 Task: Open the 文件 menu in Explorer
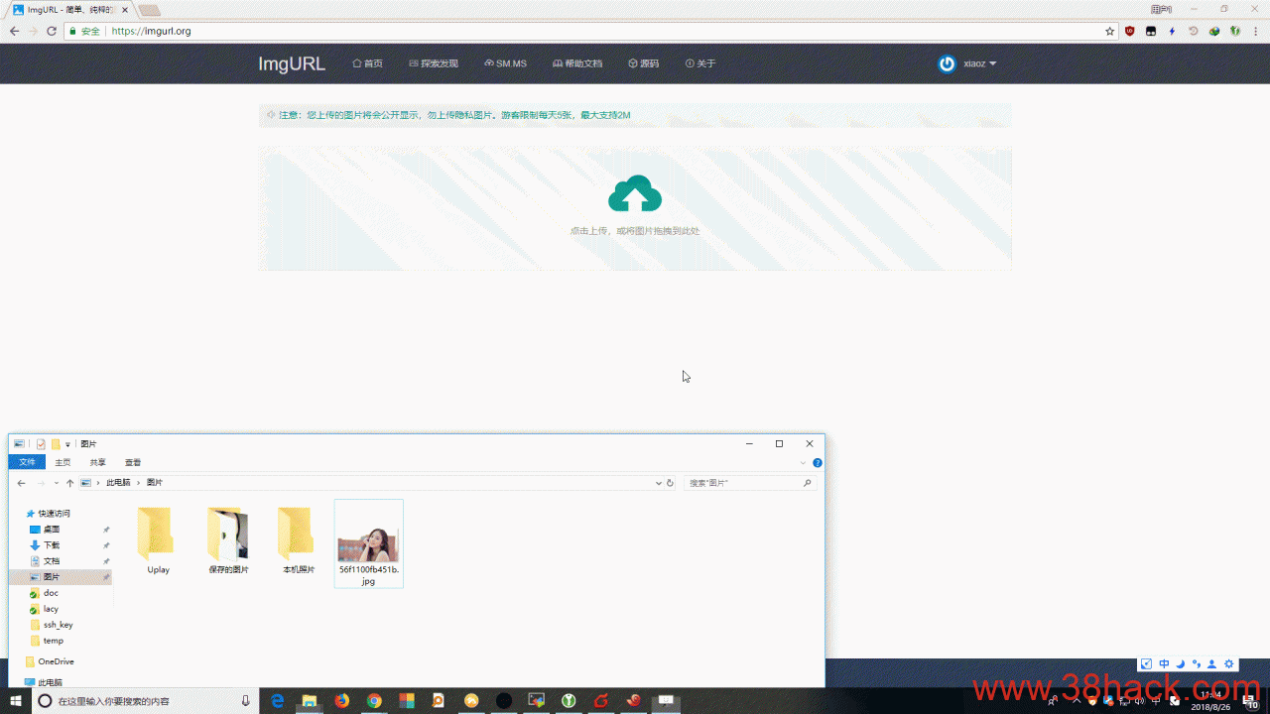(x=27, y=462)
